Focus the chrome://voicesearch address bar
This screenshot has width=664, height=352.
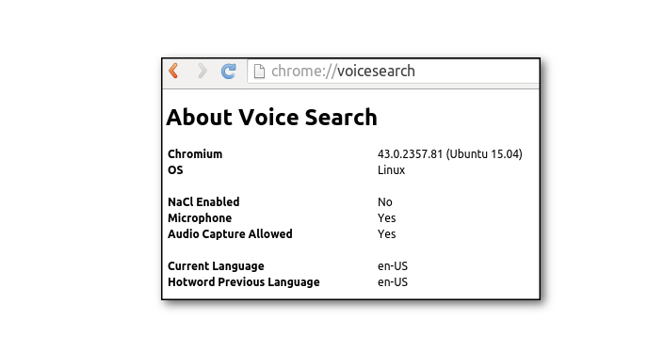click(x=394, y=72)
